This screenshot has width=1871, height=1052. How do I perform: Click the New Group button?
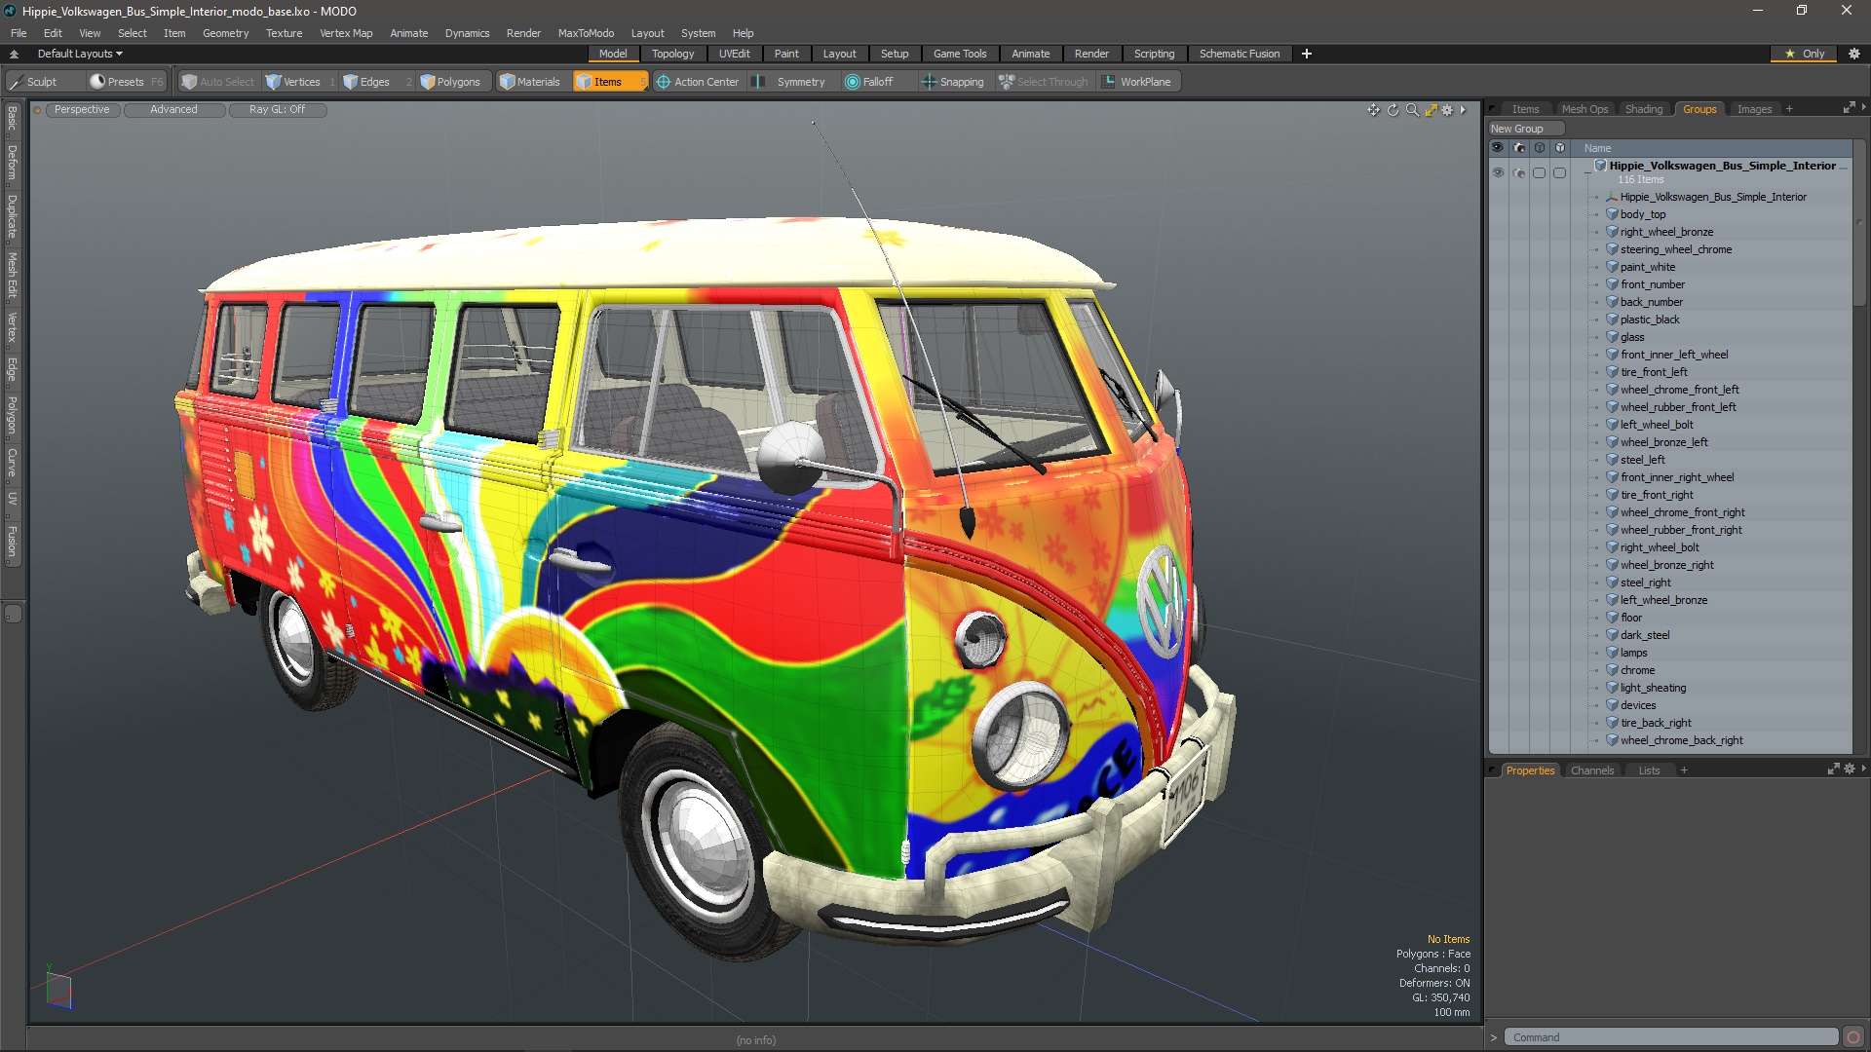tap(1525, 129)
